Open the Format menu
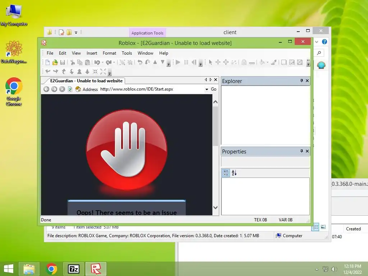The height and width of the screenshot is (276, 368). 109,53
